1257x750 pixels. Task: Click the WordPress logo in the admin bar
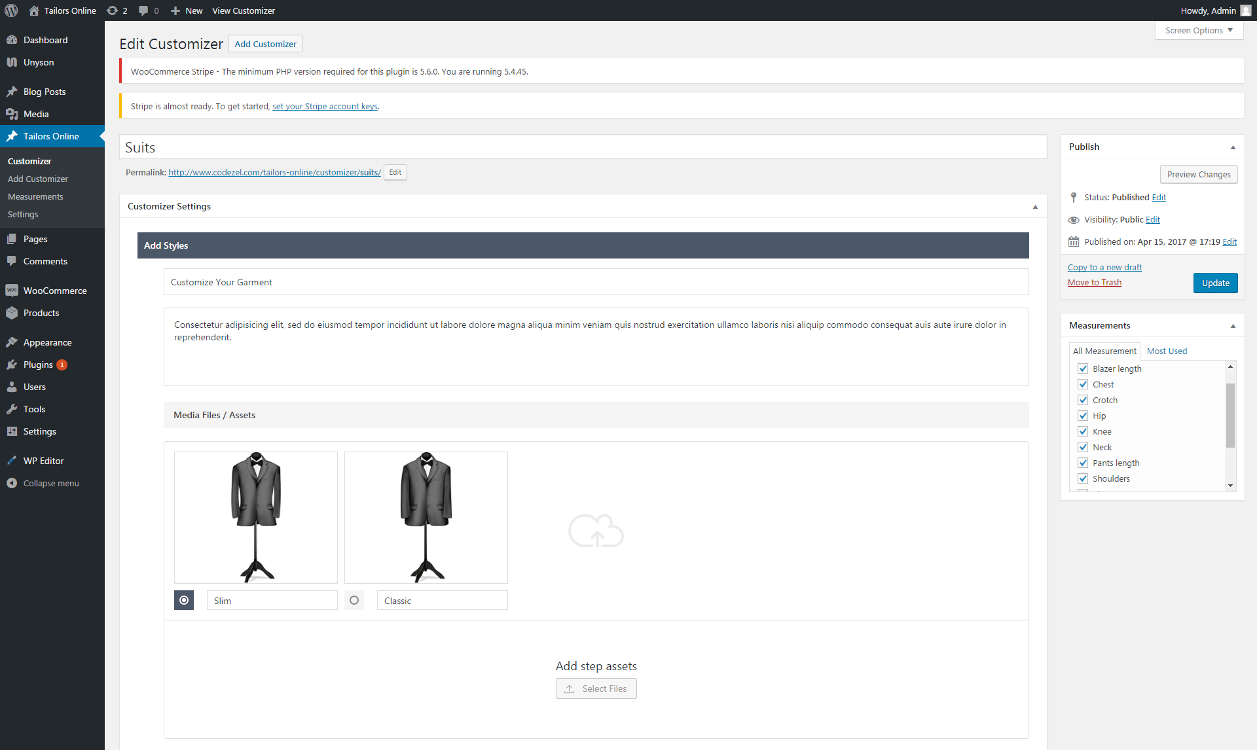[10, 10]
